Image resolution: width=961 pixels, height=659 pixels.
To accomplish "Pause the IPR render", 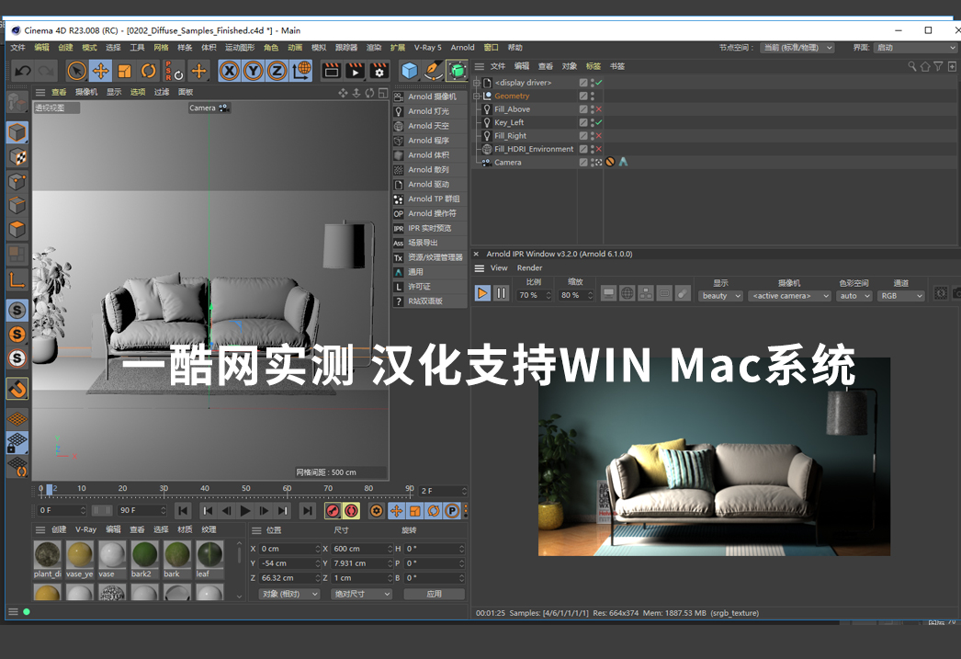I will pyautogui.click(x=502, y=293).
